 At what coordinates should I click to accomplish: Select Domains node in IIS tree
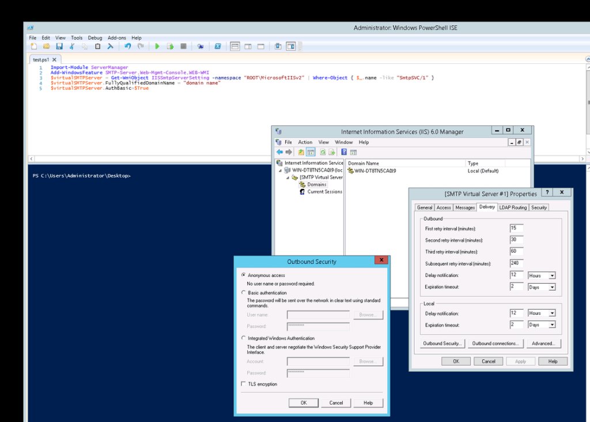coord(313,185)
